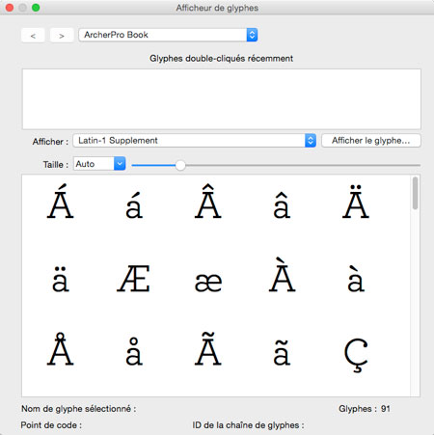Image resolution: width=434 pixels, height=435 pixels.
Task: Pick the lowercase â circumflex glyph
Action: click(x=282, y=205)
